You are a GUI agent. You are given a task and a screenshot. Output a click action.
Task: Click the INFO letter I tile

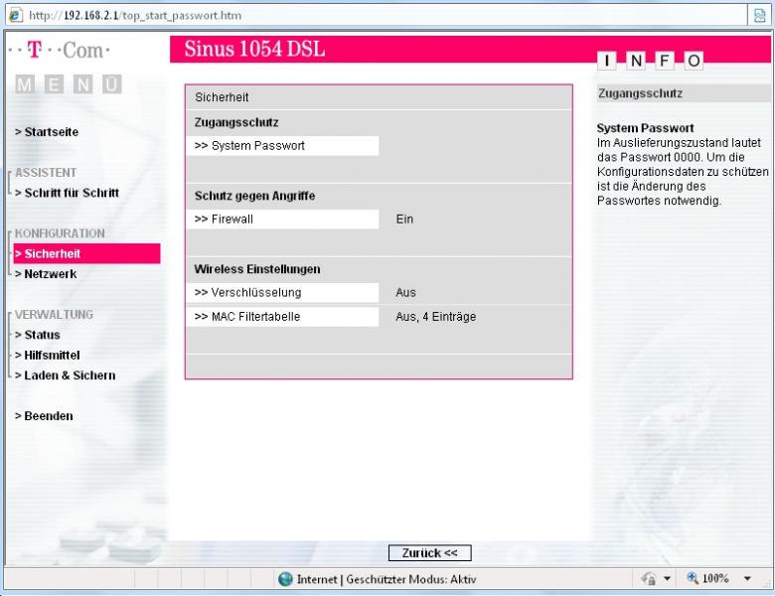tap(606, 61)
